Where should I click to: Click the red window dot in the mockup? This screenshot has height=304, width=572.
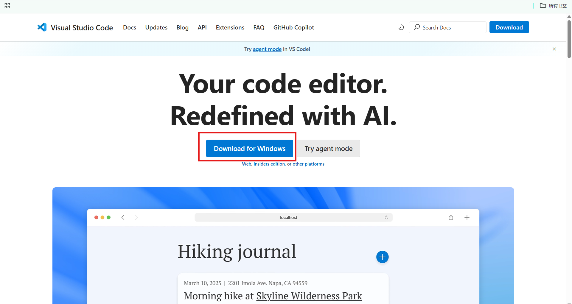pyautogui.click(x=96, y=217)
